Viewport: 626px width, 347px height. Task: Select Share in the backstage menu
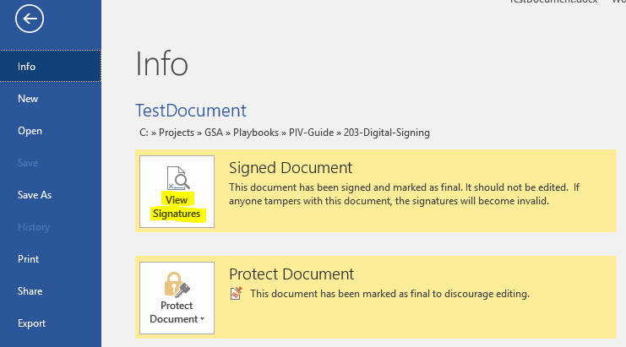[30, 291]
